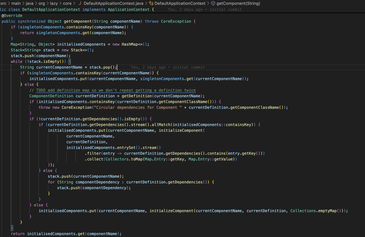Open the org breadcrumb segment
Image resolution: width=365 pixels, height=237 pixels.
[x=42, y=3]
